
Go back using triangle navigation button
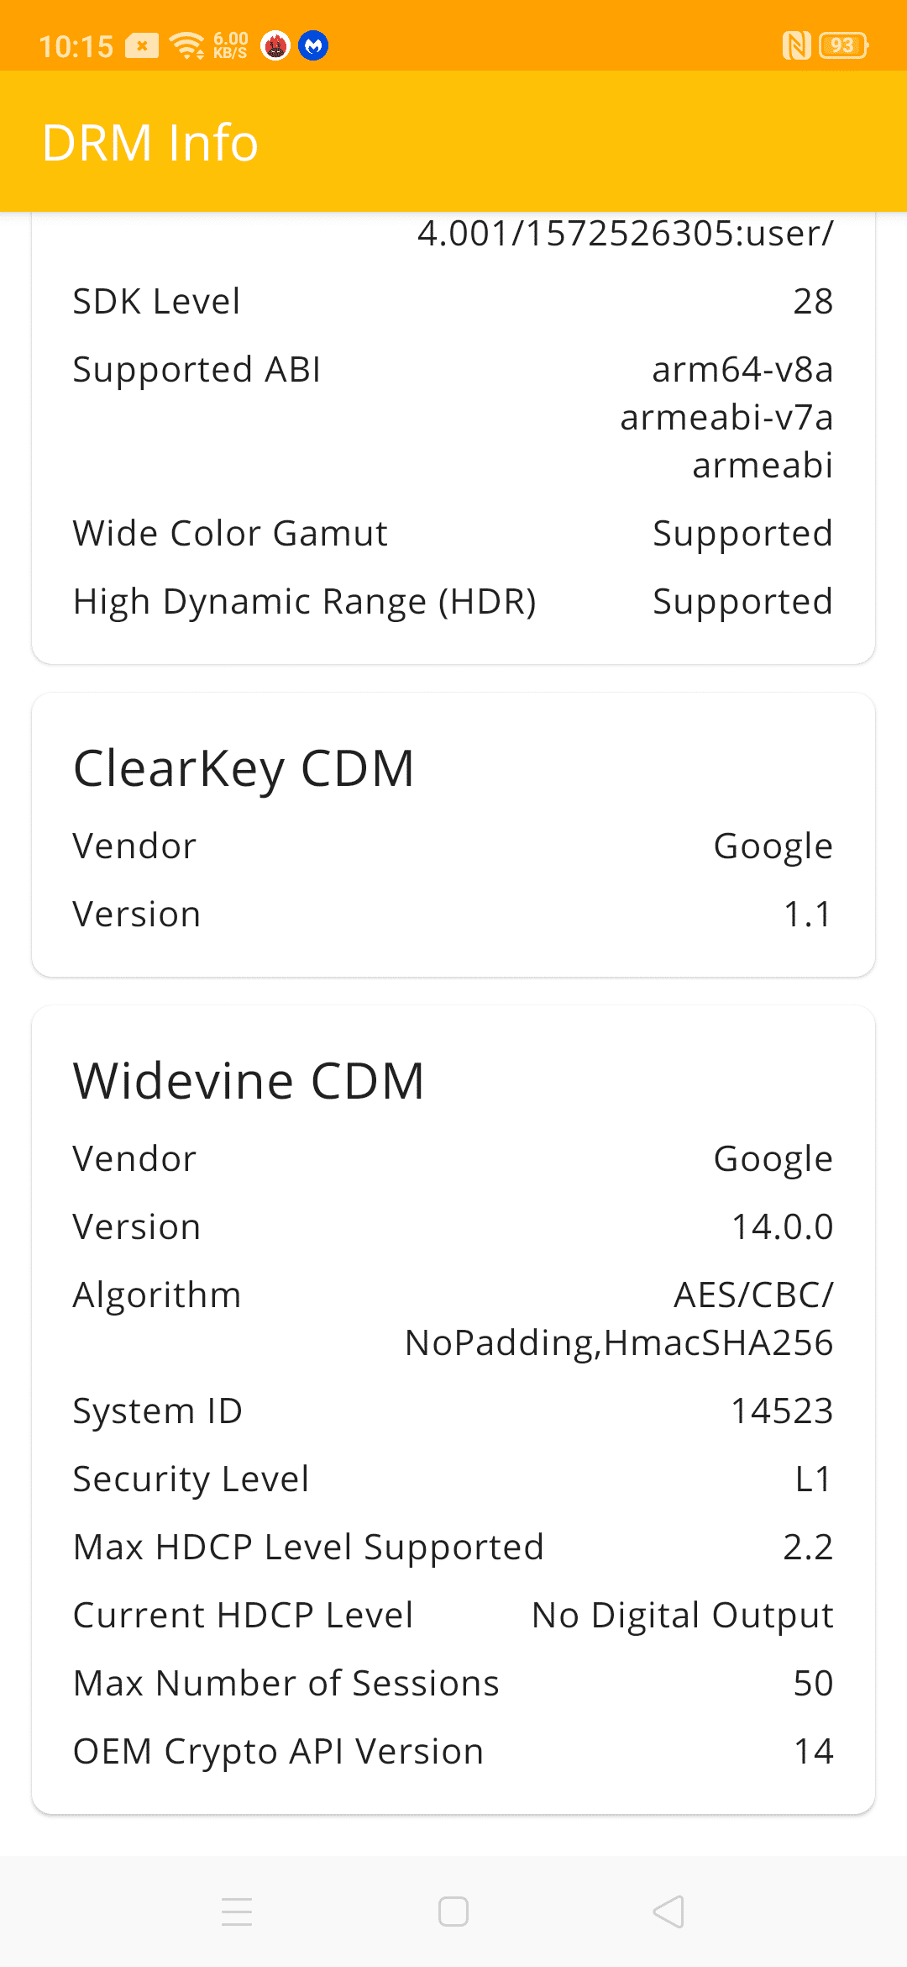click(668, 1912)
